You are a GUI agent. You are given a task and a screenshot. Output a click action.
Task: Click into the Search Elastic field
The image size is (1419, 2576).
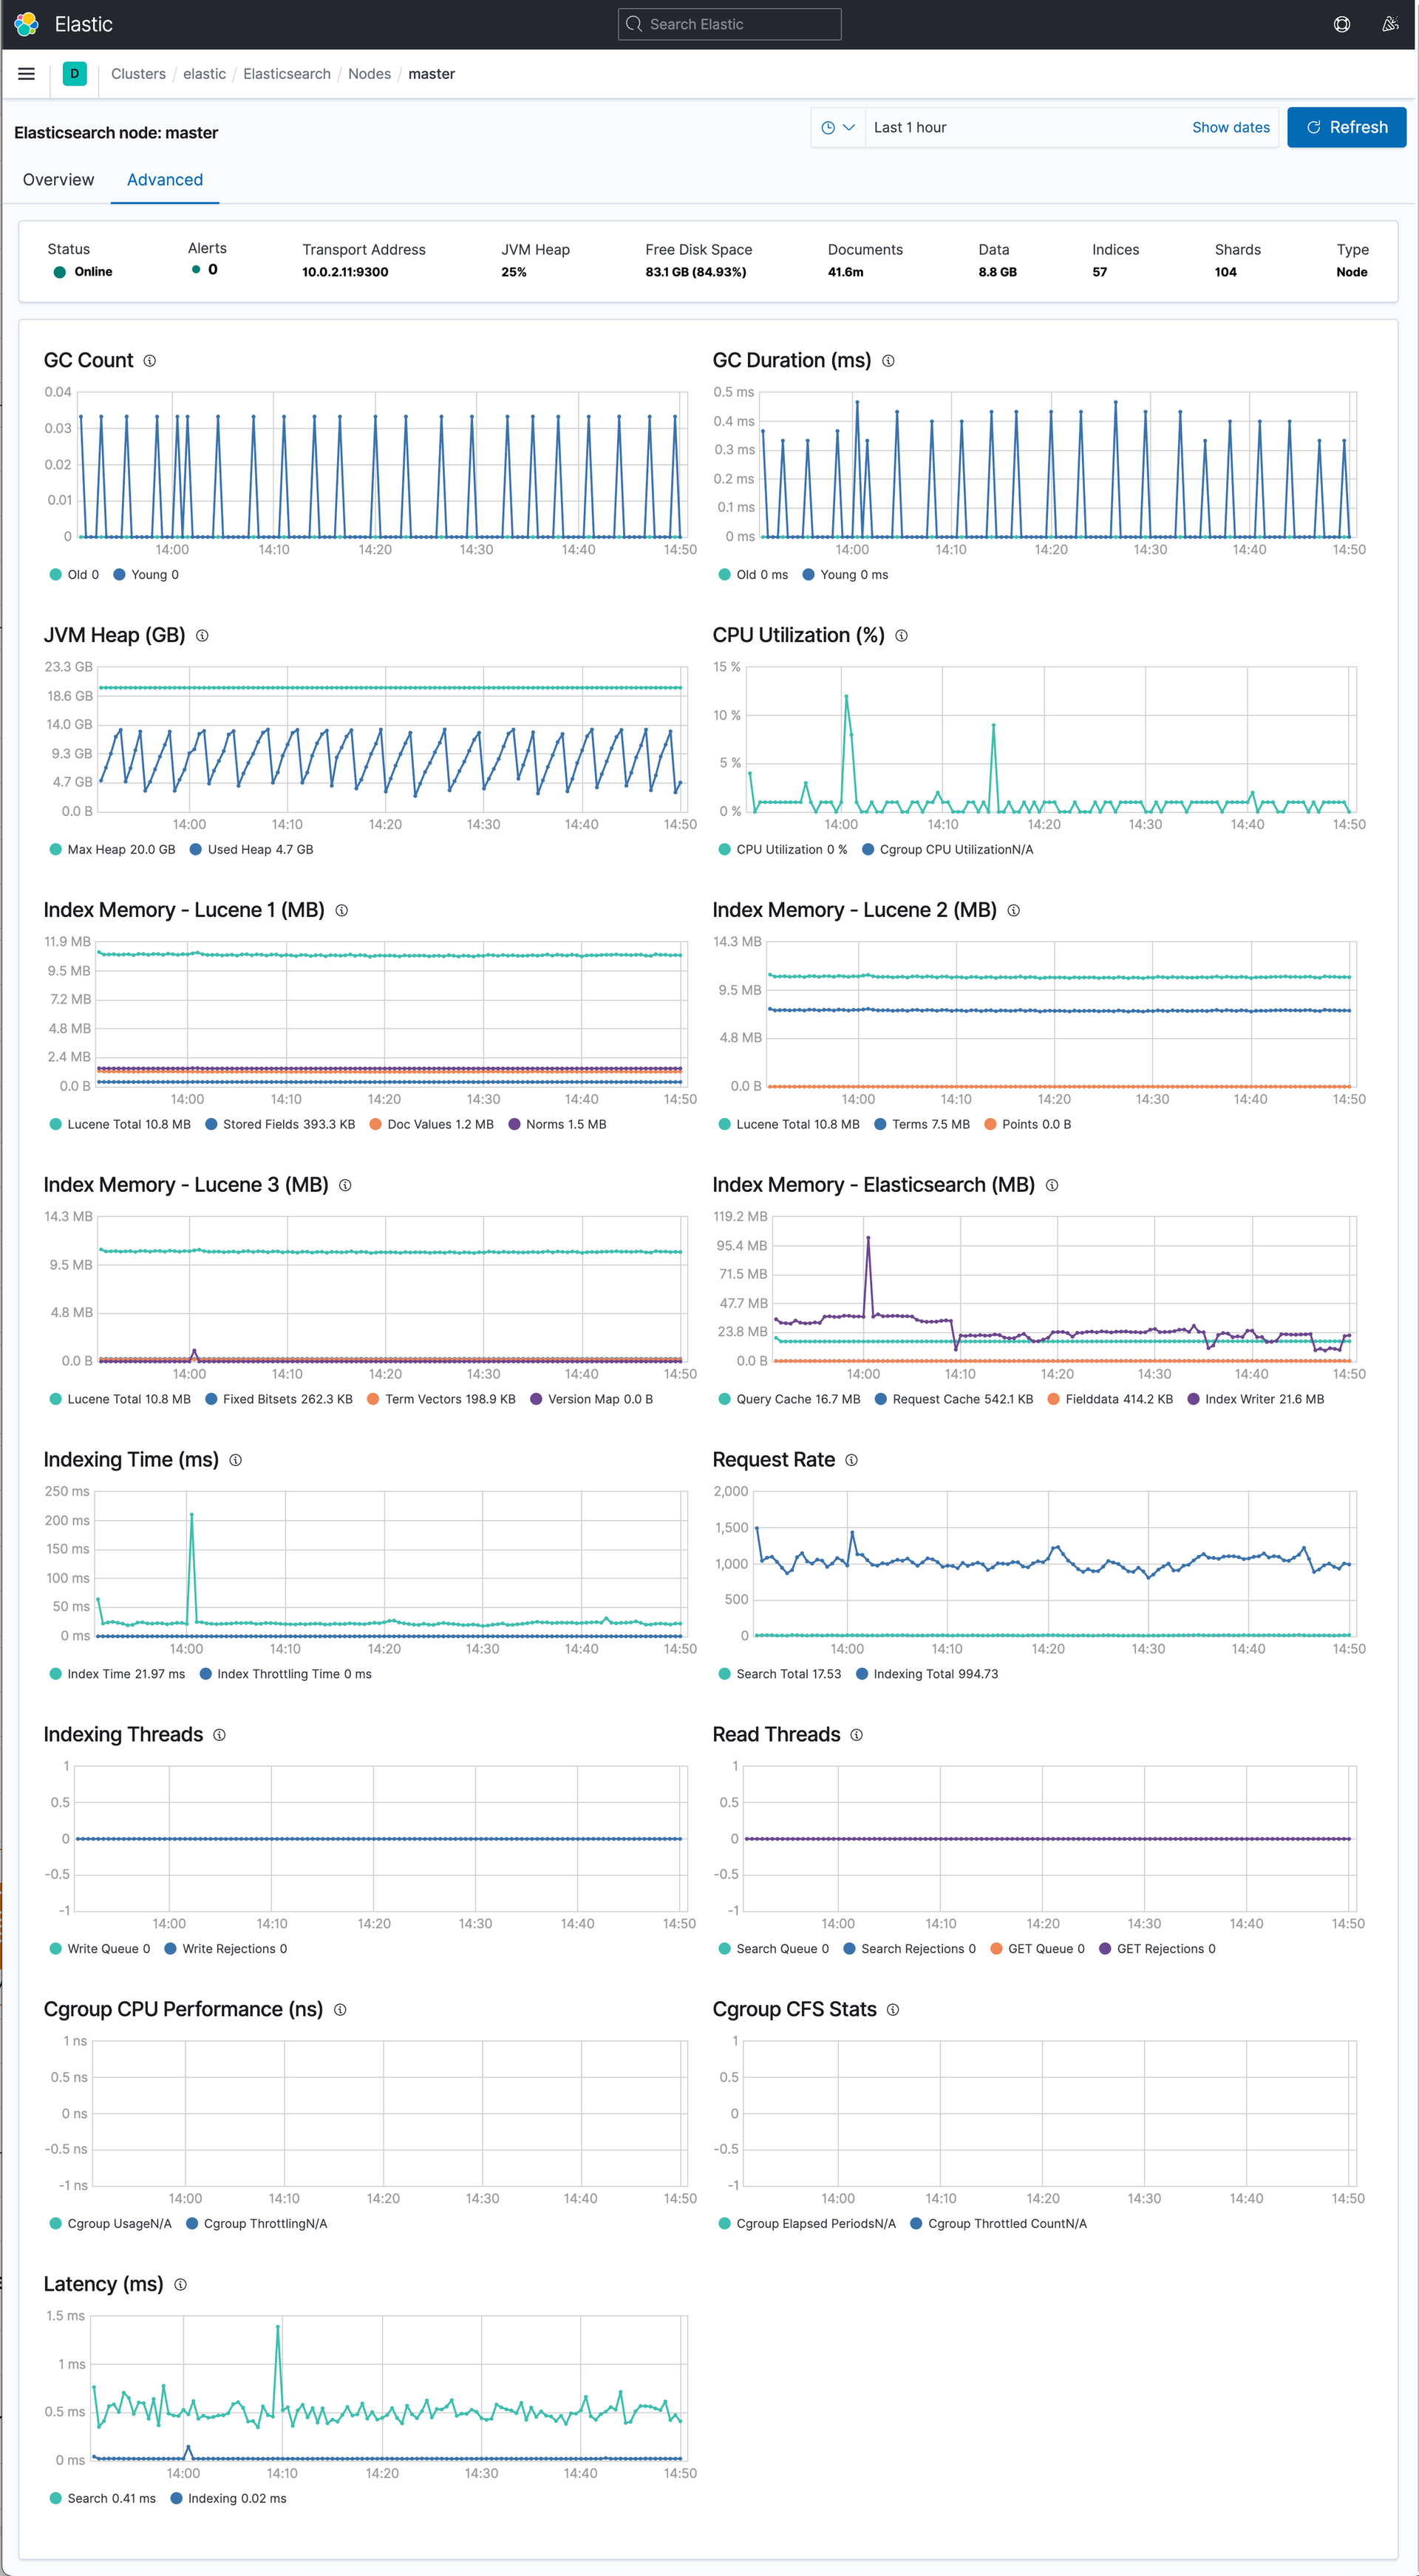tap(730, 24)
